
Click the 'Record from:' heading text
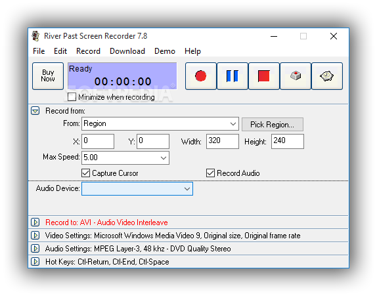click(x=65, y=111)
